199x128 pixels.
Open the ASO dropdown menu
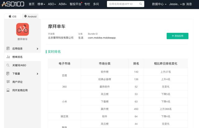(52, 4)
